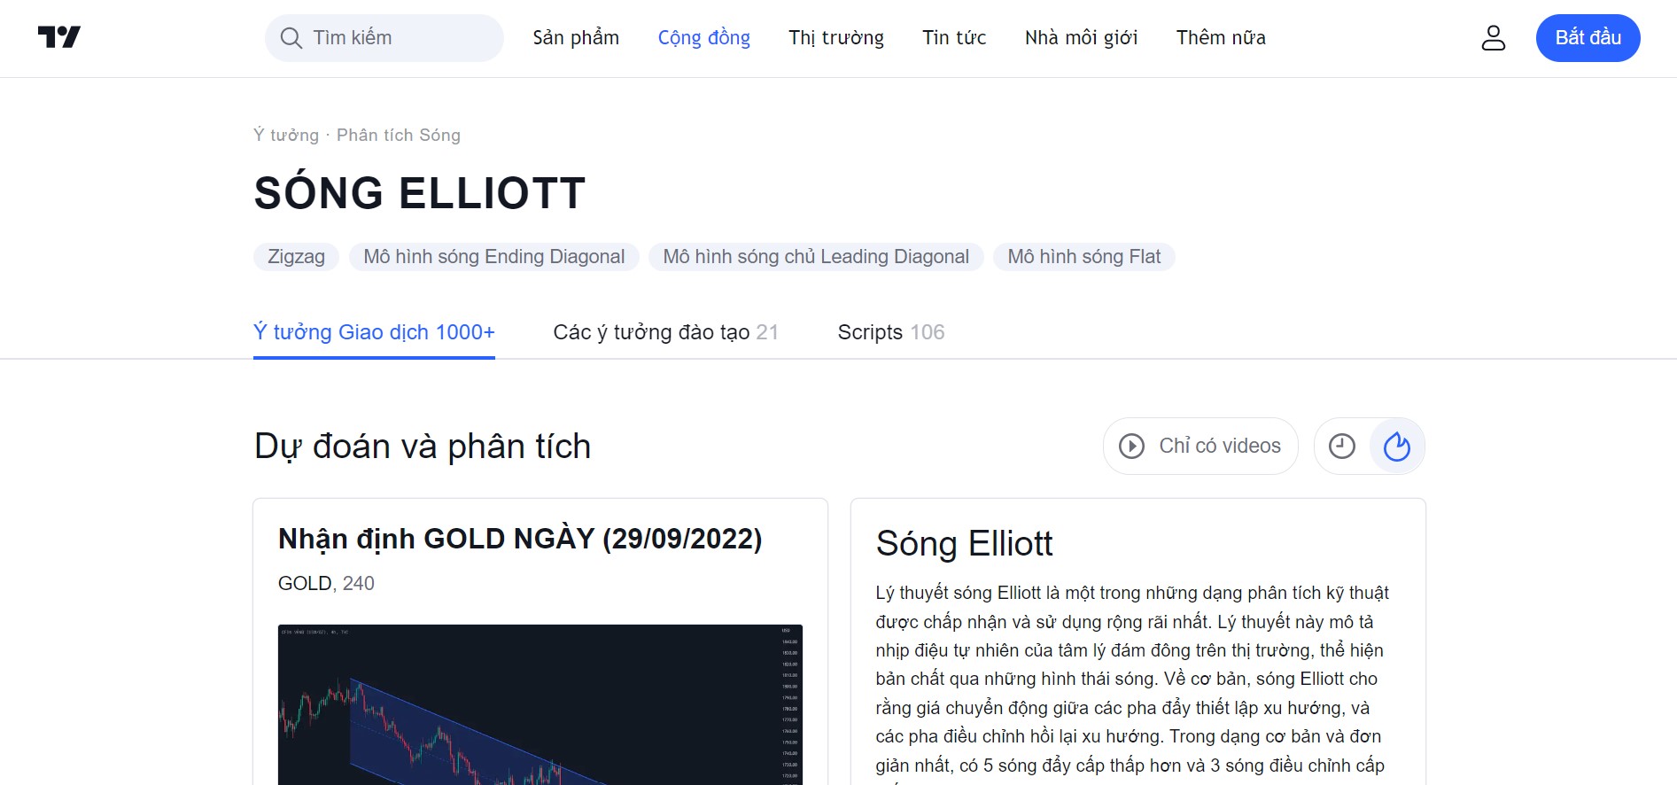Image resolution: width=1677 pixels, height=785 pixels.
Task: Open the Tin tức menu
Action: [x=954, y=38]
